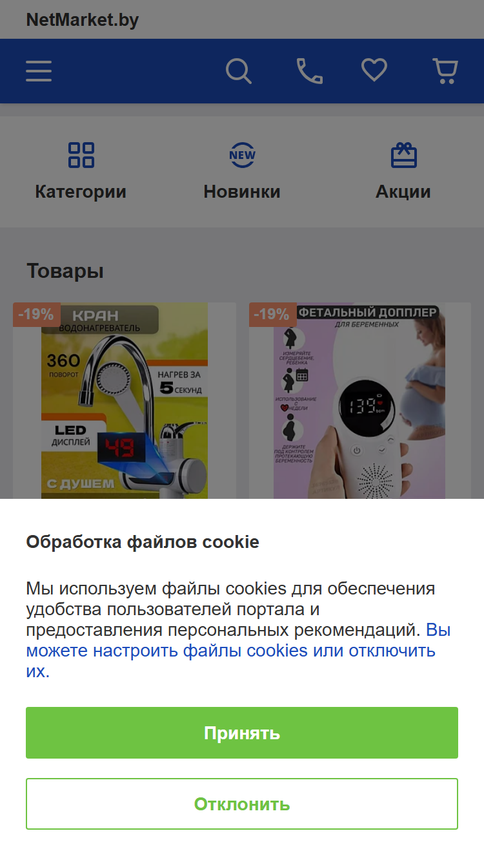
Task: Open the fetal doppler product image
Action: point(359,401)
